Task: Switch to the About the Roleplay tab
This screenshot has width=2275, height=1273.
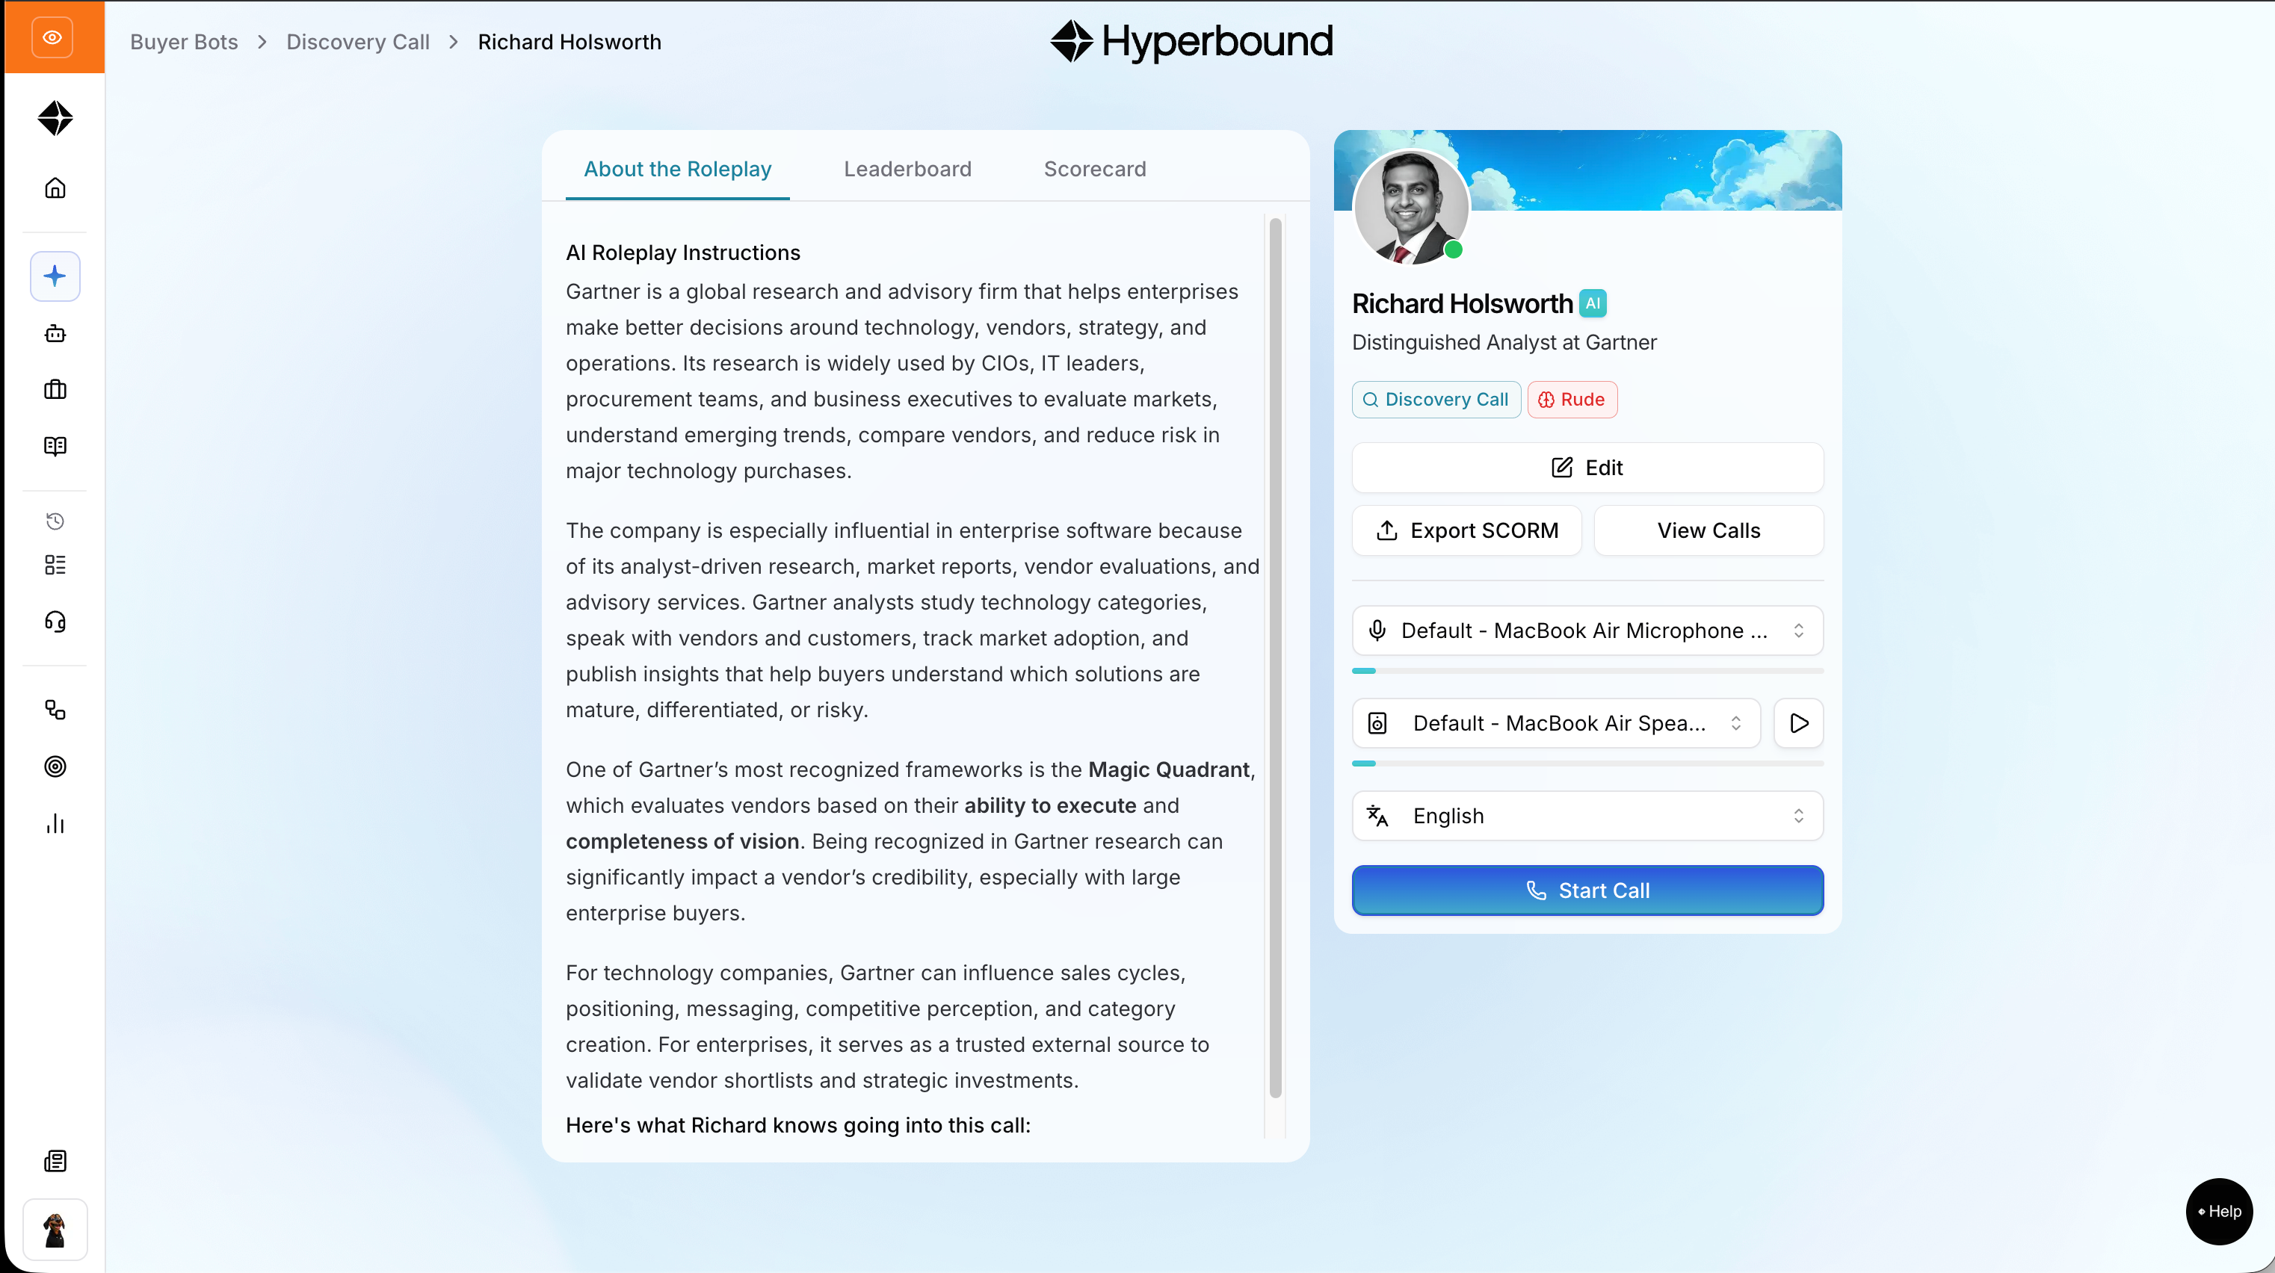Action: (677, 169)
